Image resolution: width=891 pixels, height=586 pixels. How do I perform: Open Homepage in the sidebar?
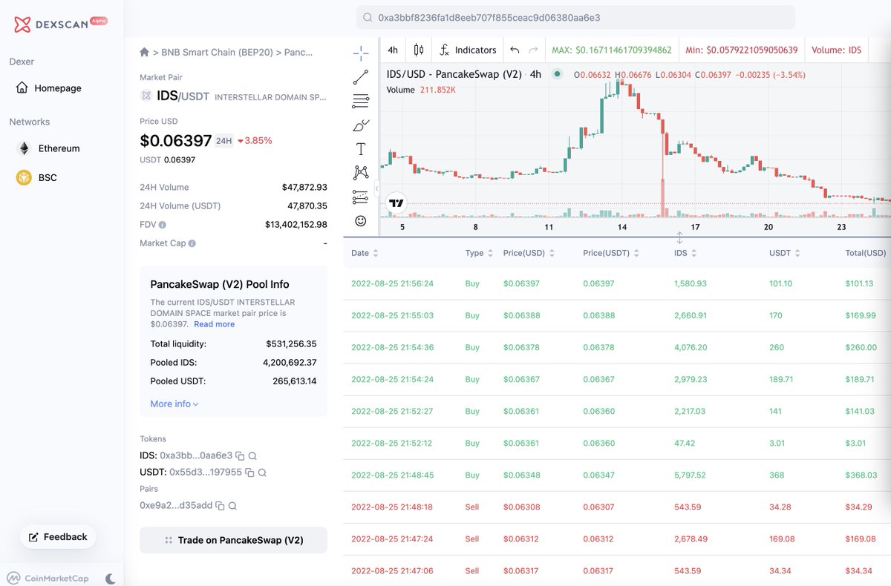pos(49,88)
